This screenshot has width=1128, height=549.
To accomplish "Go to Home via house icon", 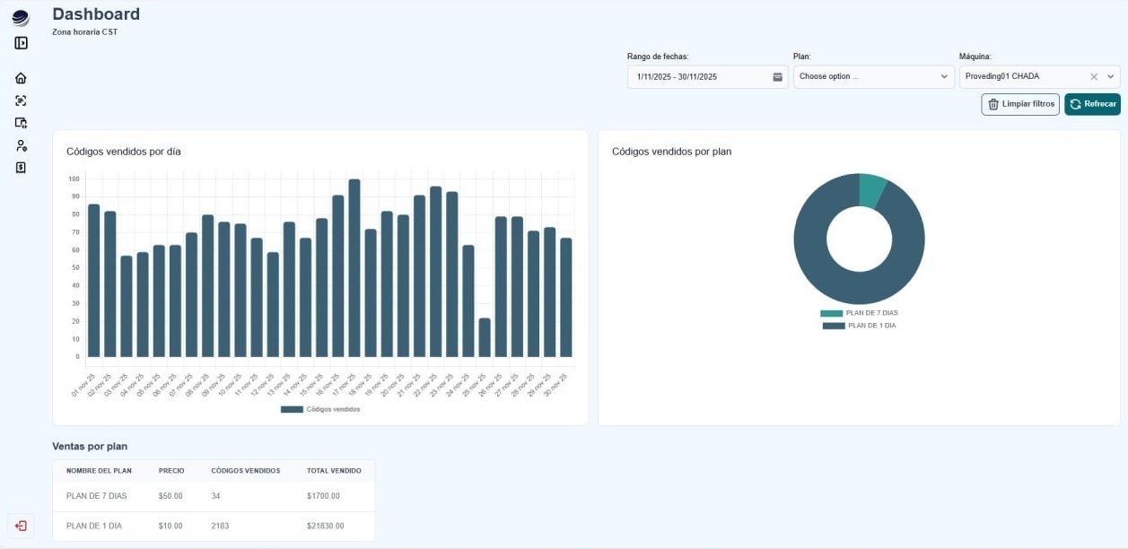I will [21, 78].
